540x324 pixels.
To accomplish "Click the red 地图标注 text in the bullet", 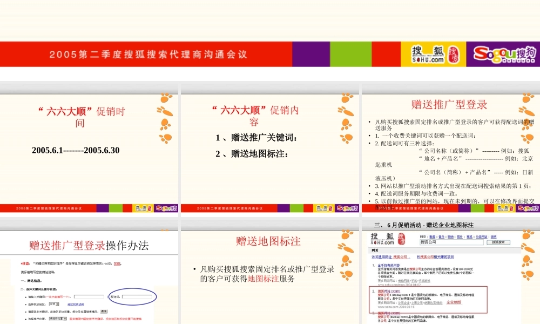I will [263, 279].
